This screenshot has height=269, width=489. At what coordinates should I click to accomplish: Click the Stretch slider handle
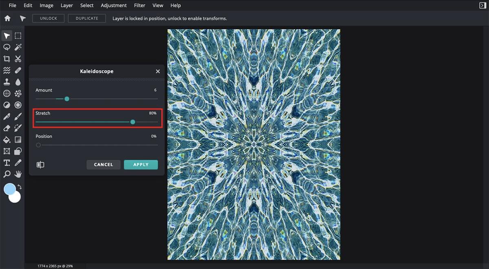(x=133, y=122)
